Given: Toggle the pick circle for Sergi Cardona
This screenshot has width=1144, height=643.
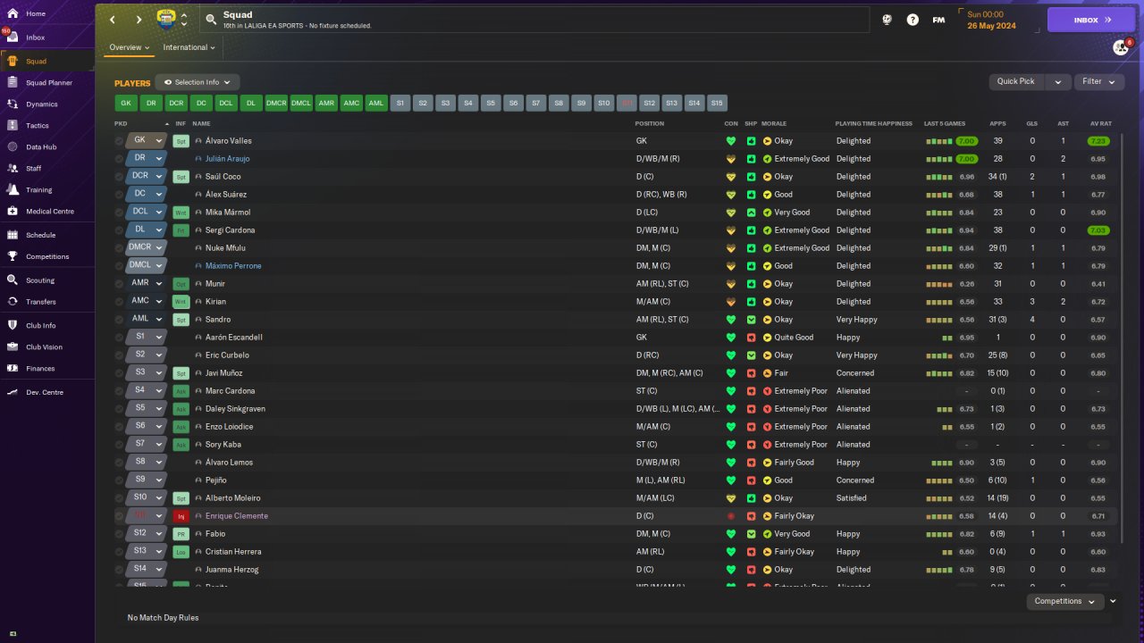Looking at the screenshot, I should click(119, 230).
